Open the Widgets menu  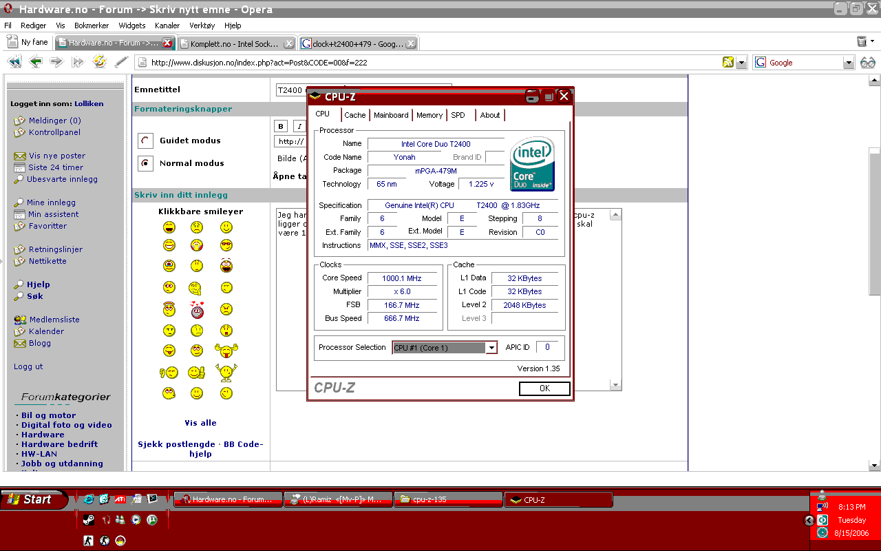tap(132, 25)
